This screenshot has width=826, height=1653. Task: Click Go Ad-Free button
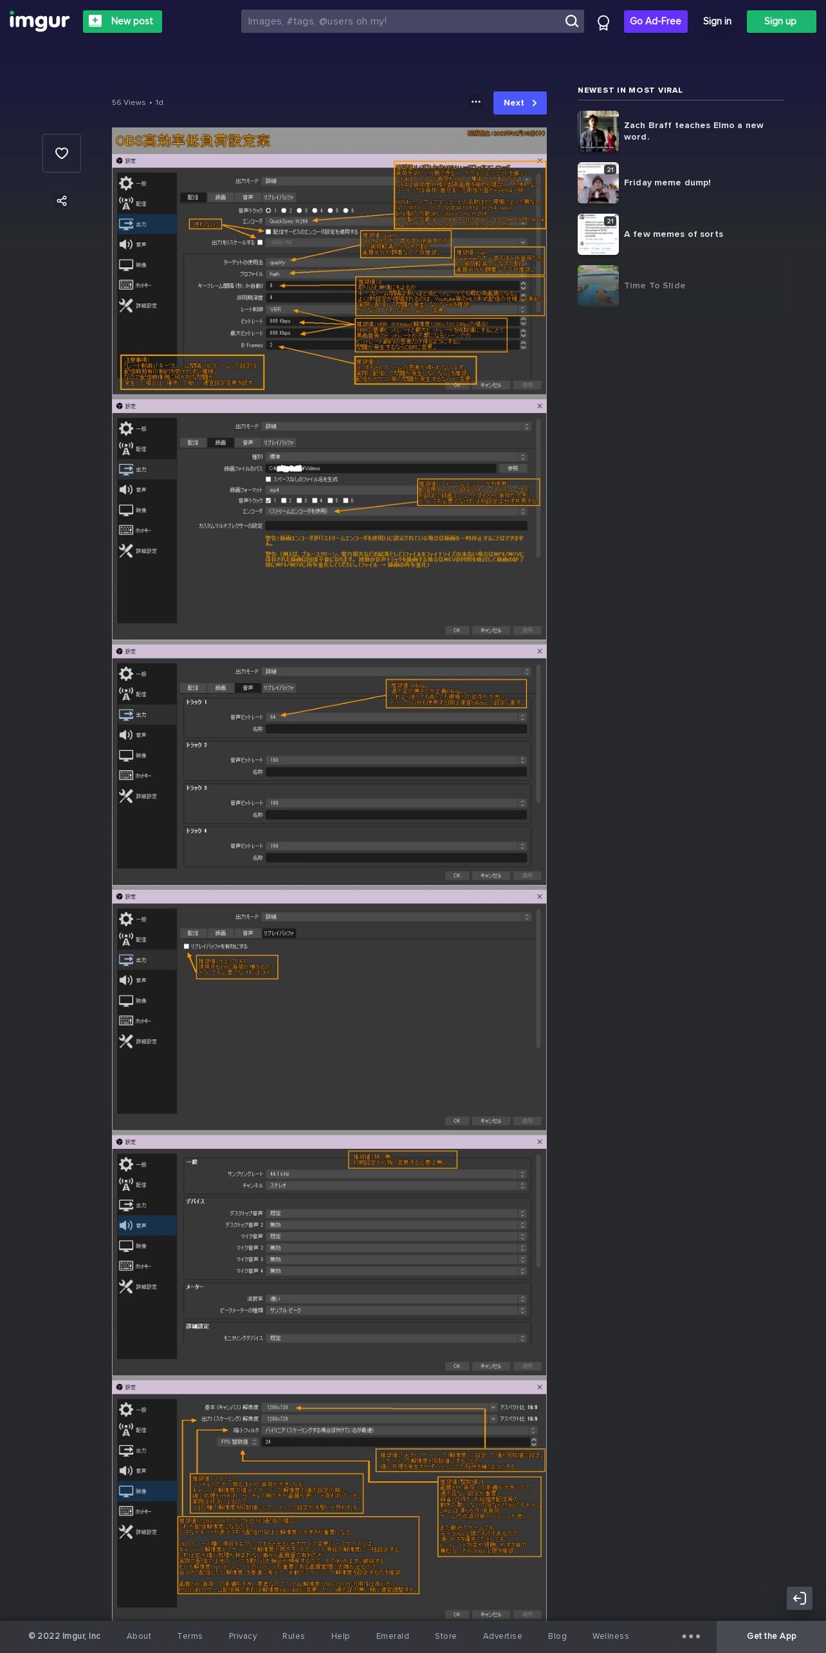(x=656, y=21)
